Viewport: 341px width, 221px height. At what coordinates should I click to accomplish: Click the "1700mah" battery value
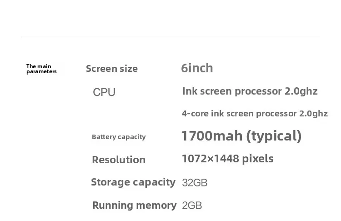[x=211, y=136]
